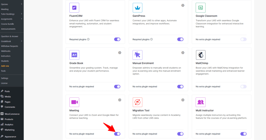Click the Grade Book settings gear icon
The image size is (266, 140).
pos(120,53)
